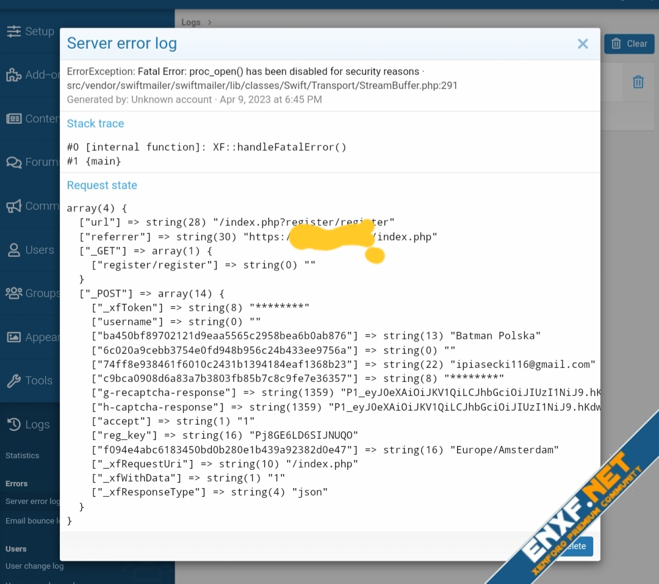Open Email bounce log in sidebar
Screen dimensions: 659x584
click(32, 521)
